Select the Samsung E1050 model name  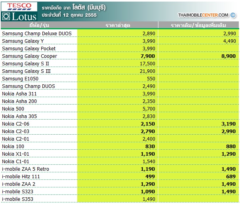click(20, 79)
